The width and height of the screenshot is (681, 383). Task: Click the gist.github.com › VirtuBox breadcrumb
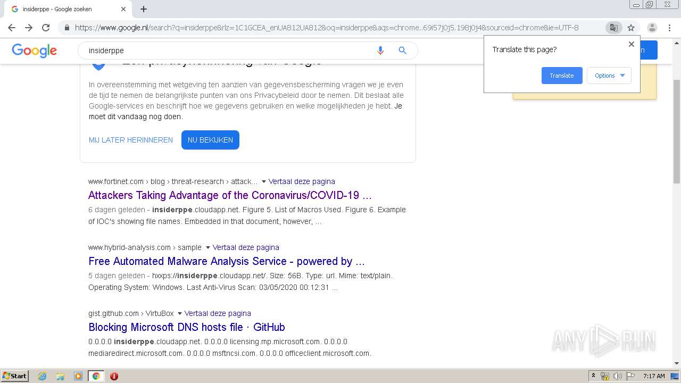[131, 313]
